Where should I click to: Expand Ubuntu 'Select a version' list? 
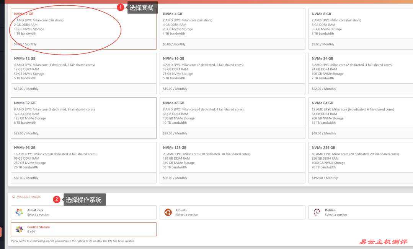click(187, 215)
